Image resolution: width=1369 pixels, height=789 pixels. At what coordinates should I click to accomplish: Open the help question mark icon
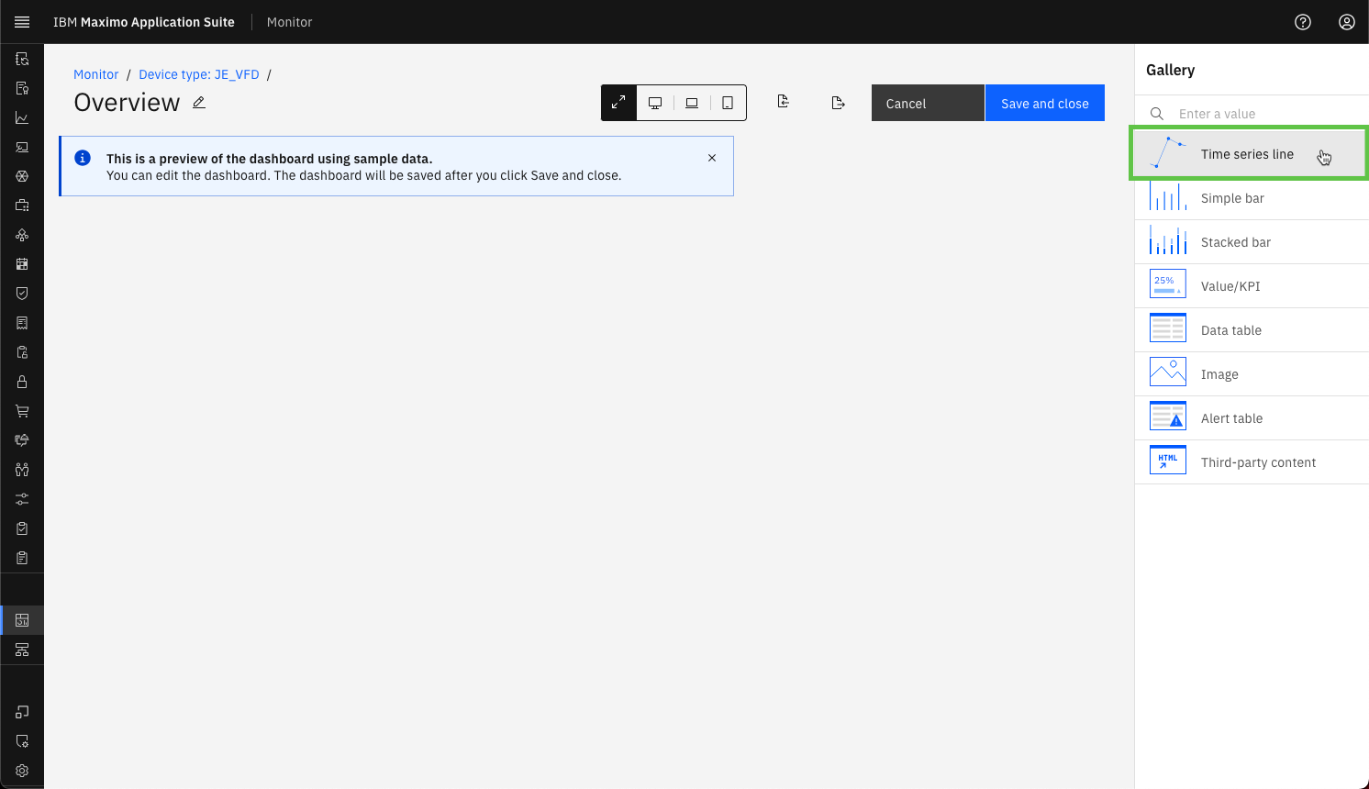1303,22
